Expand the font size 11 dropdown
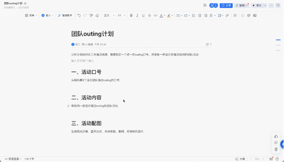The width and height of the screenshot is (284, 162). coord(122,16)
